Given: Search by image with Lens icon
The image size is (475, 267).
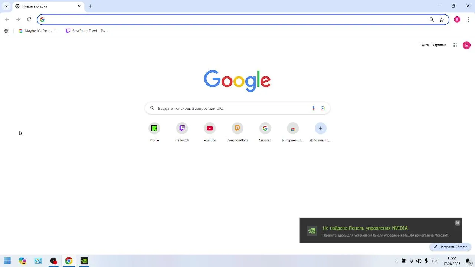Looking at the screenshot, I should click(x=323, y=108).
